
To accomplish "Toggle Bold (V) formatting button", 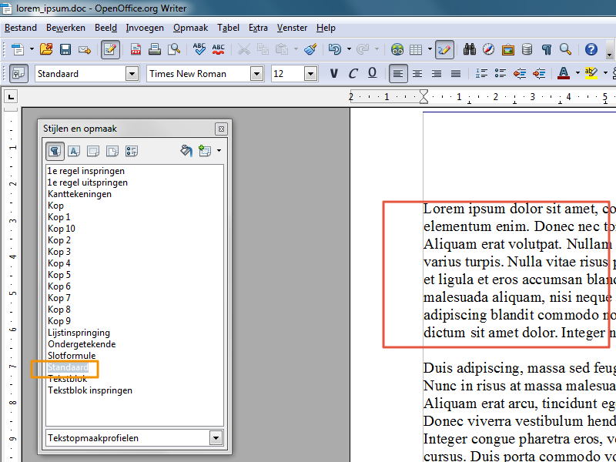I will pos(334,73).
